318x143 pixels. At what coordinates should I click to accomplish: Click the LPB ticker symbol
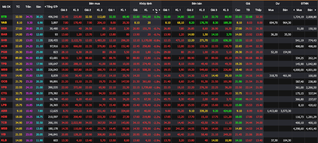(x=4, y=105)
